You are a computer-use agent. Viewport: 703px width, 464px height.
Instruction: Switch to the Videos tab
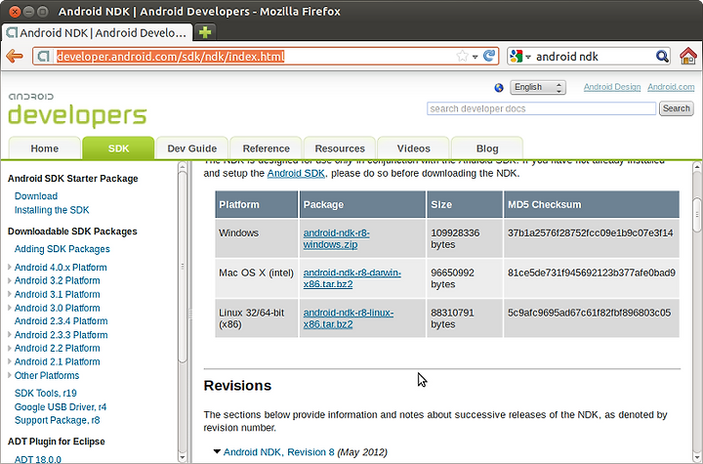coord(413,148)
